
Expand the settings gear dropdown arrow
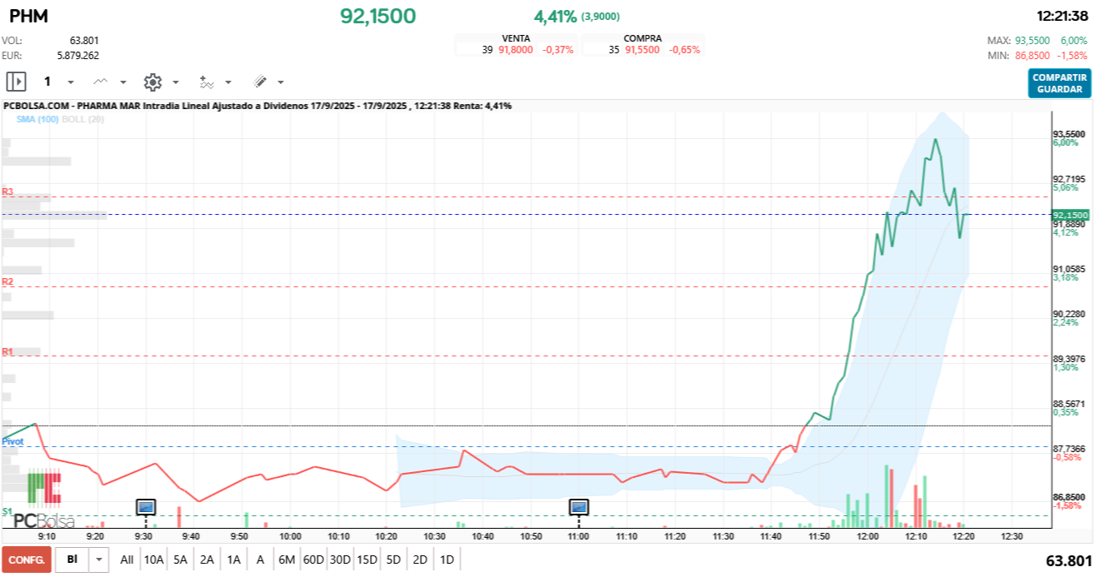pos(176,82)
